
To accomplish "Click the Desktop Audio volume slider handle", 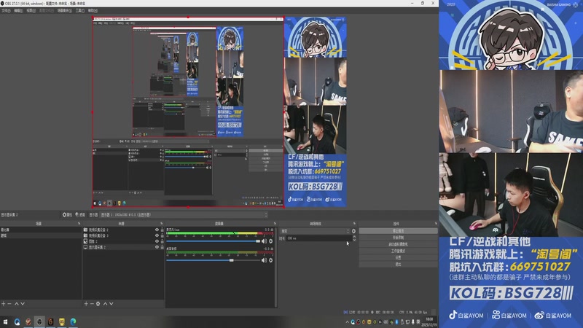I will coord(231,260).
